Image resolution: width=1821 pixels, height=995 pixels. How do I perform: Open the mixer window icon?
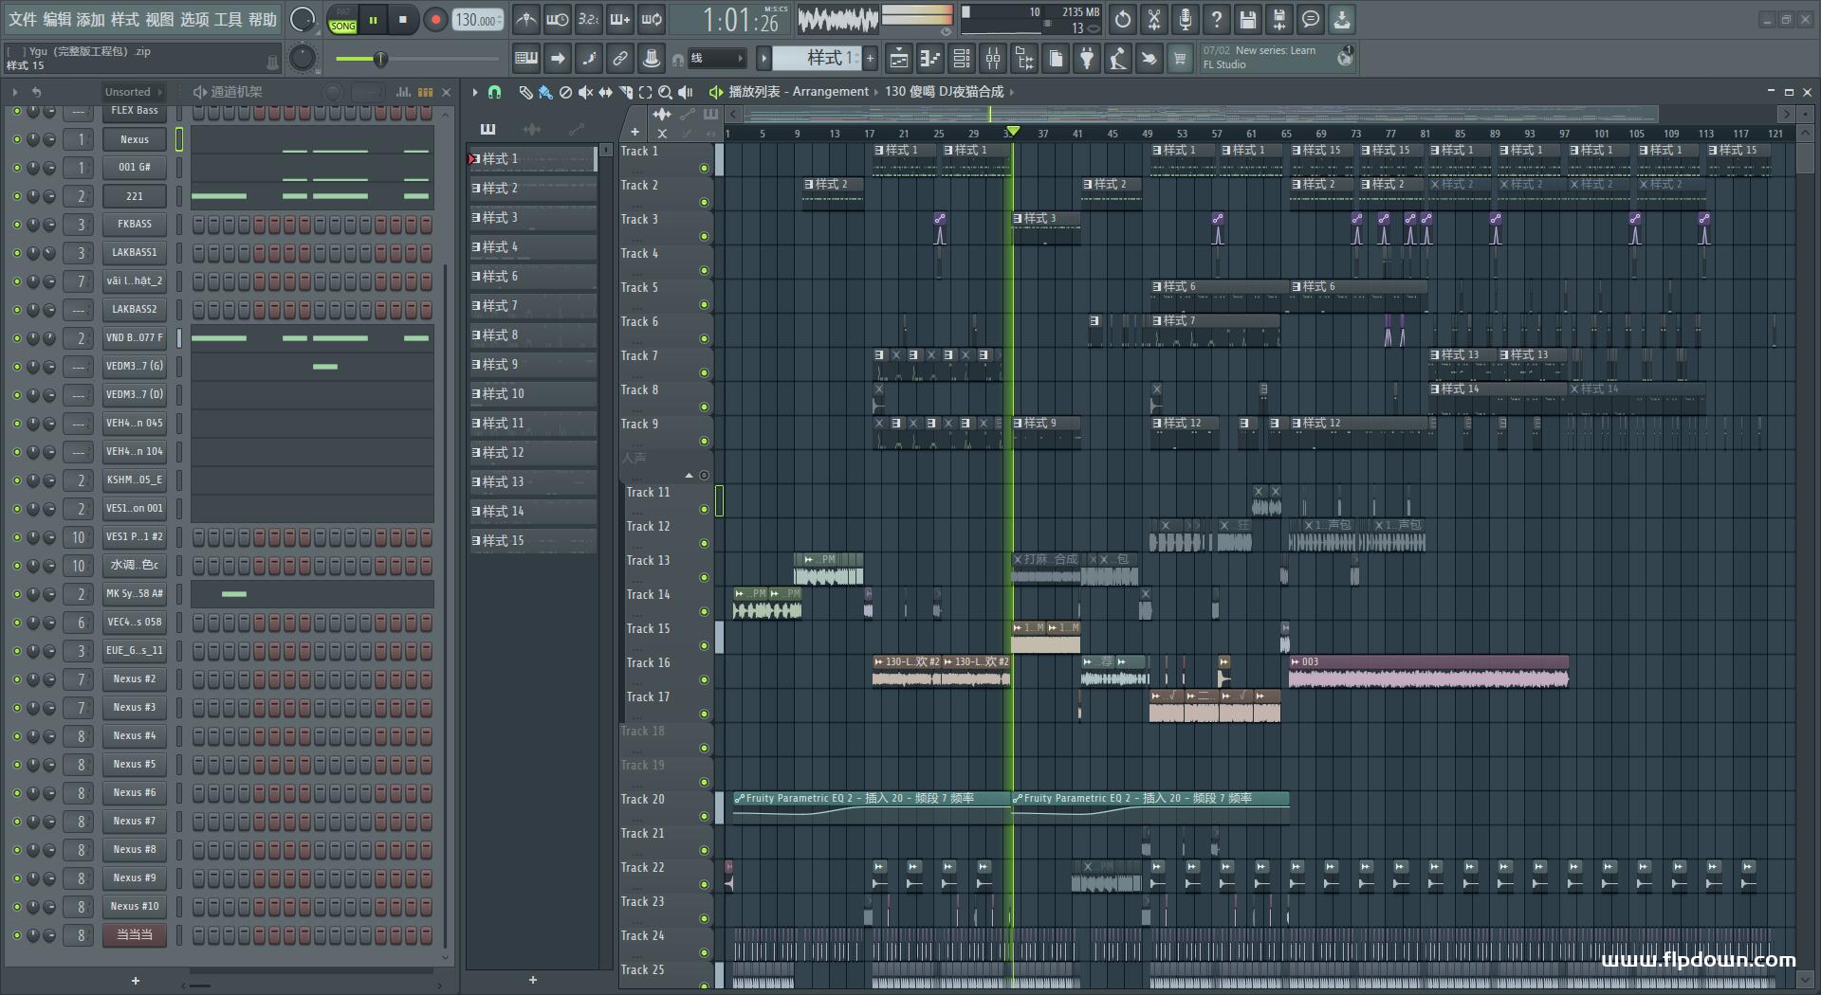click(993, 60)
